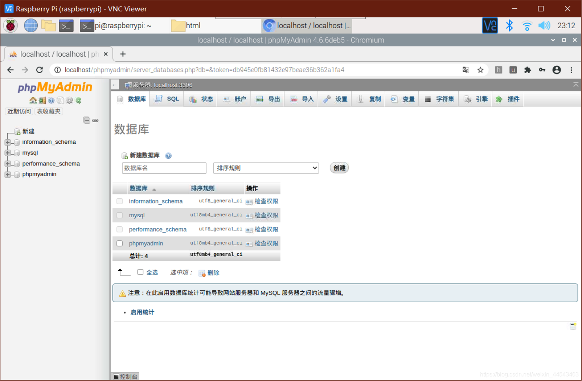
Task: Collapse all navigation tree items
Action: [x=86, y=120]
